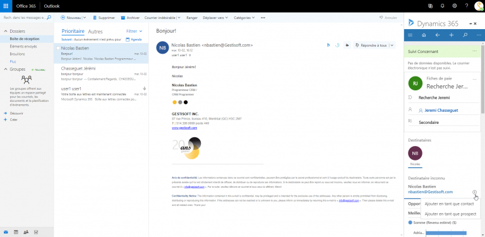Click Plus under folders list
Image resolution: width=485 pixels, height=237 pixels.
(13, 61)
